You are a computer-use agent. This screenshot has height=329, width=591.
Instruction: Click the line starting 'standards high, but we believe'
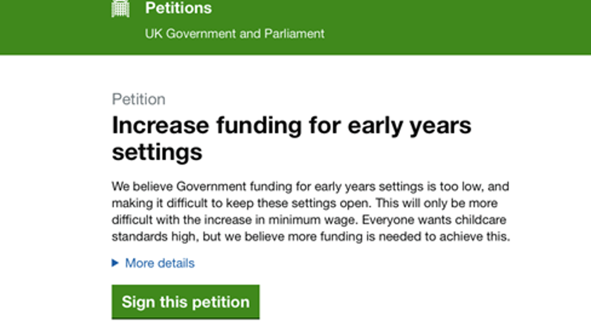pyautogui.click(x=311, y=236)
